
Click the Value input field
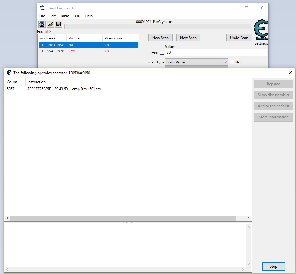216,52
